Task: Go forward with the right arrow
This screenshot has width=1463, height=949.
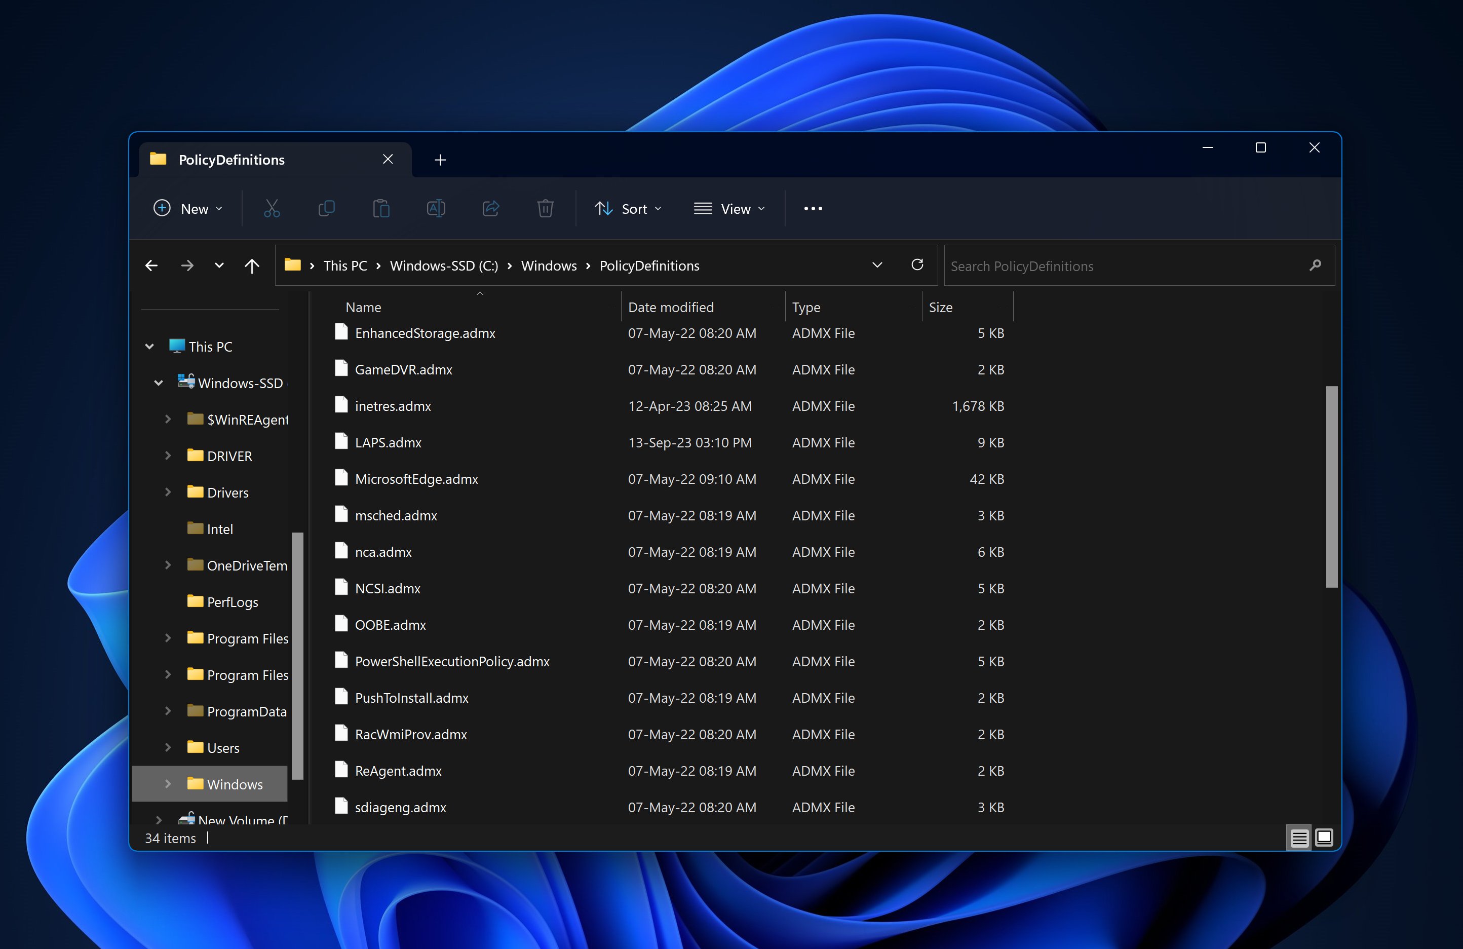Action: tap(187, 265)
